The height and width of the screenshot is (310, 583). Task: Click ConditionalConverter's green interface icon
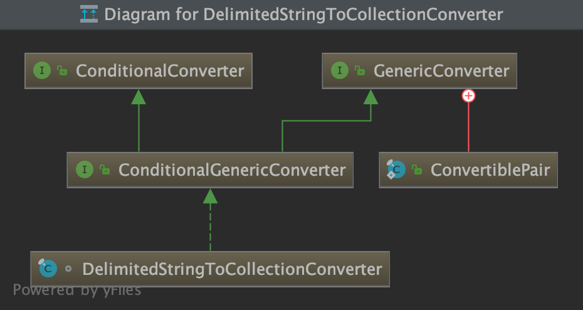click(x=42, y=70)
